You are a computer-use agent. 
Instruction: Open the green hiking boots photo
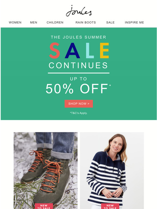point(45,170)
